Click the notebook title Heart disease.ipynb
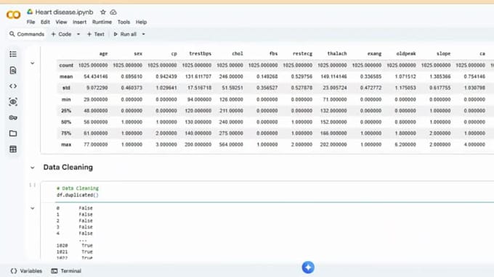 [x=64, y=12]
